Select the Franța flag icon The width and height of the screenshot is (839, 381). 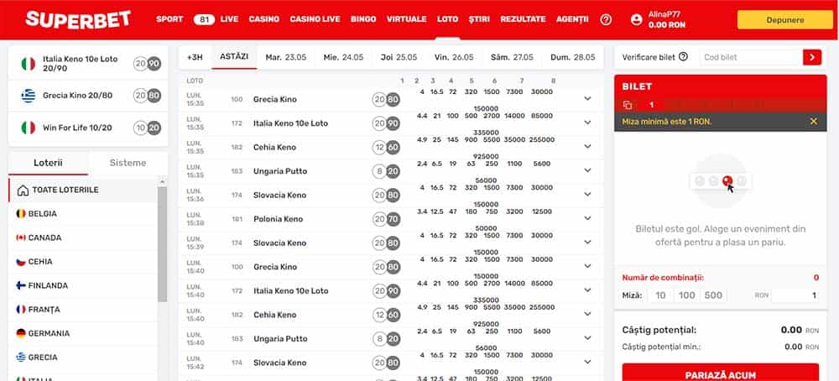21,310
